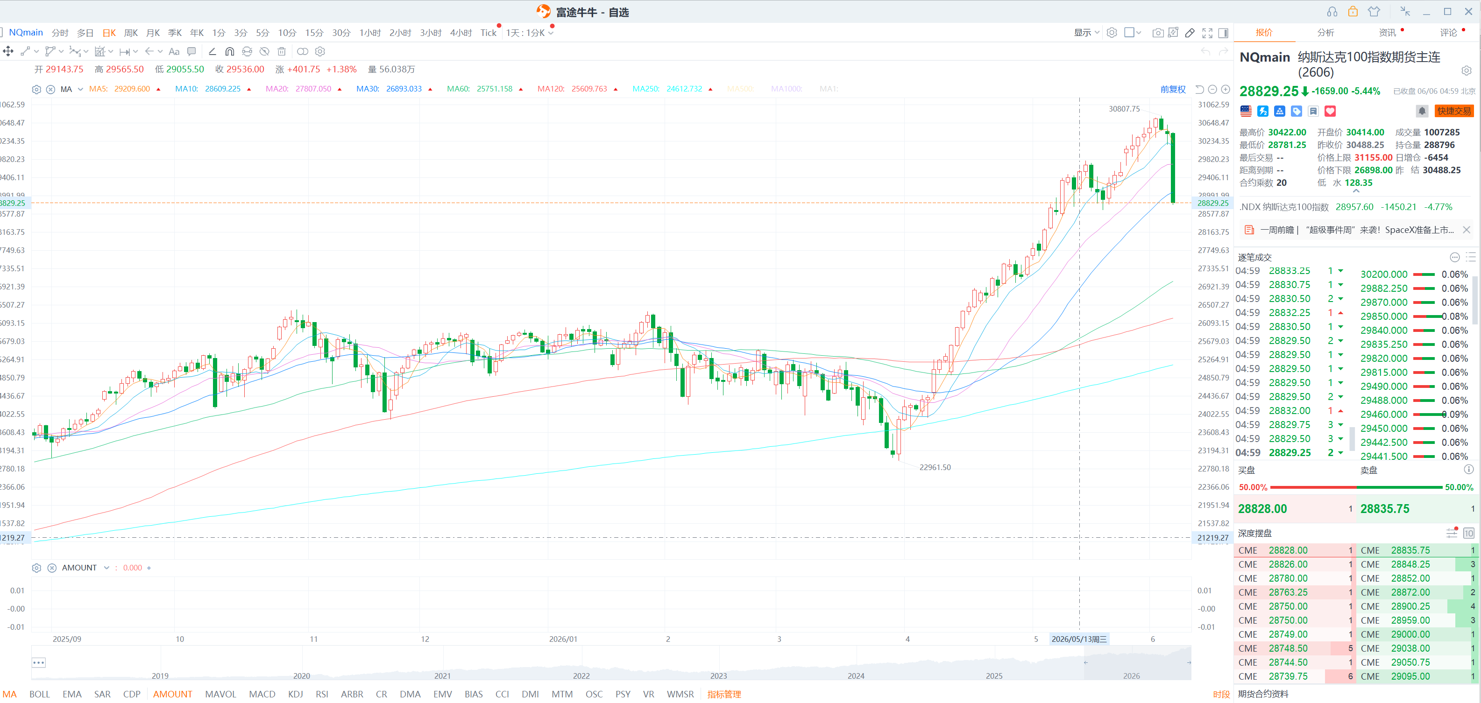Expand the MA indicator dropdown arrow
This screenshot has height=703, width=1481.
tap(80, 89)
